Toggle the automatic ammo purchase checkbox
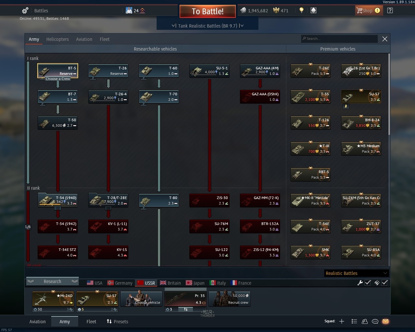The height and width of the screenshot is (332, 415). pyautogui.click(x=385, y=283)
